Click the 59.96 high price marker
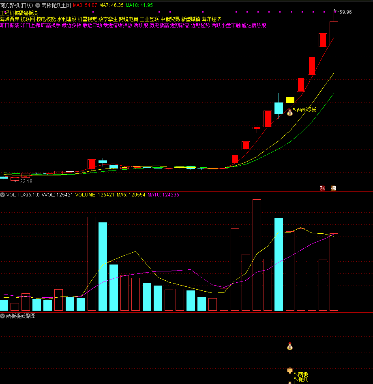373x384 pixels. click(345, 12)
